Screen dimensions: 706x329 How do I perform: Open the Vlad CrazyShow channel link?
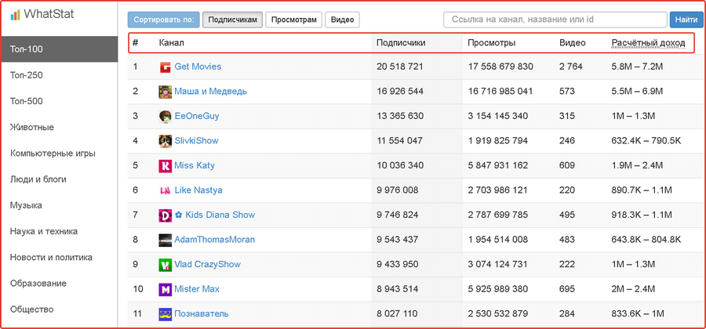(x=208, y=264)
